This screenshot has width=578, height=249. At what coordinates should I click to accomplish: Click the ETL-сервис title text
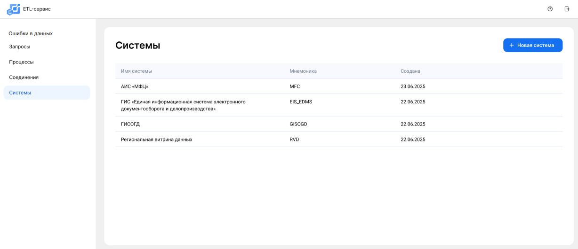pos(37,9)
